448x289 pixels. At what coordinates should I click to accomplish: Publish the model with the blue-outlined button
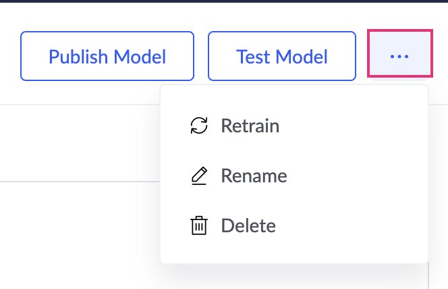[107, 57]
